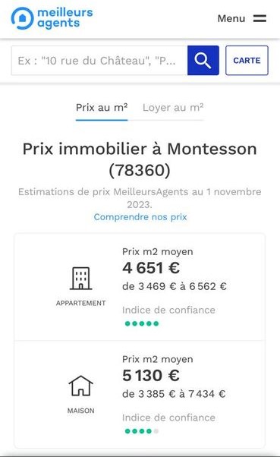
Task: Click the maison house icon
Action: (x=80, y=386)
